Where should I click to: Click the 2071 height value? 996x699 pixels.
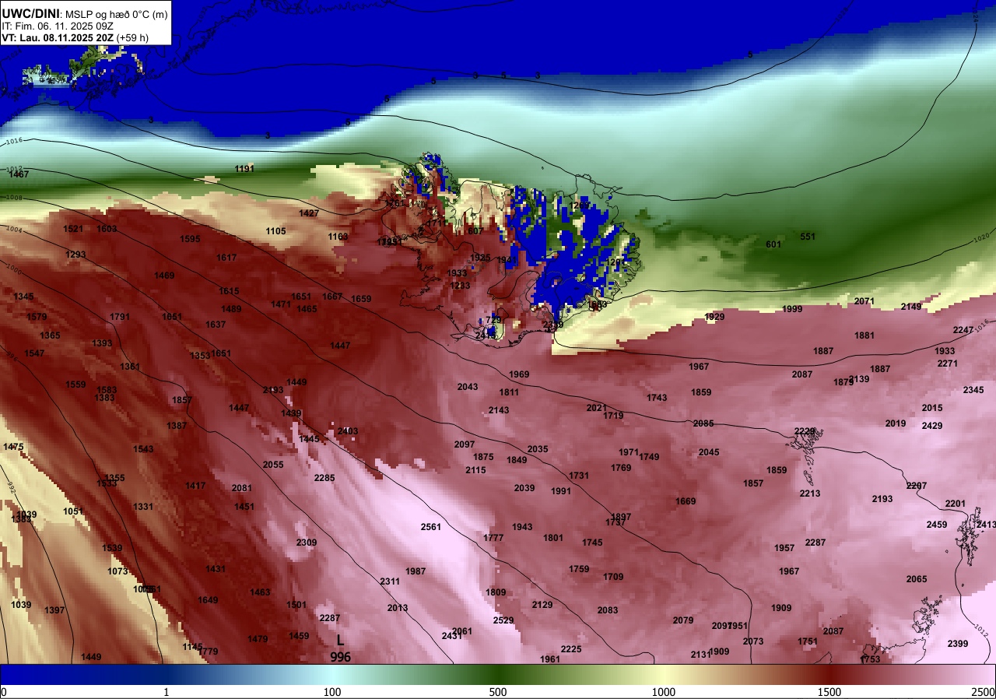point(864,301)
